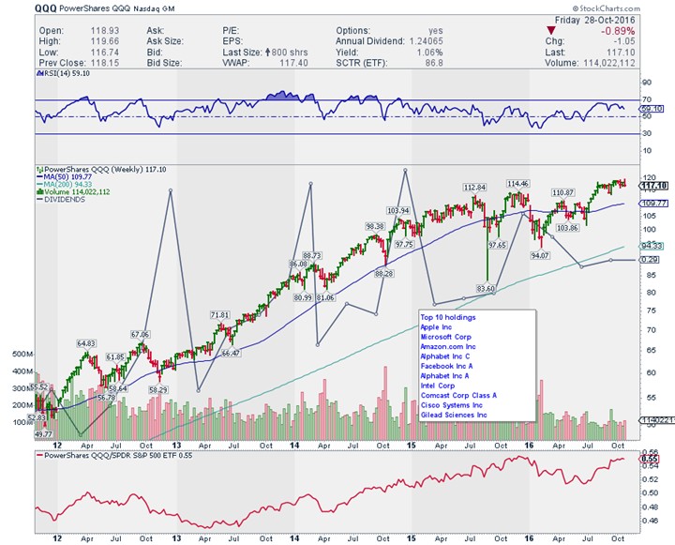This screenshot has width=675, height=545.
Task: Click the 88.28 low price label
Action: pyautogui.click(x=384, y=274)
